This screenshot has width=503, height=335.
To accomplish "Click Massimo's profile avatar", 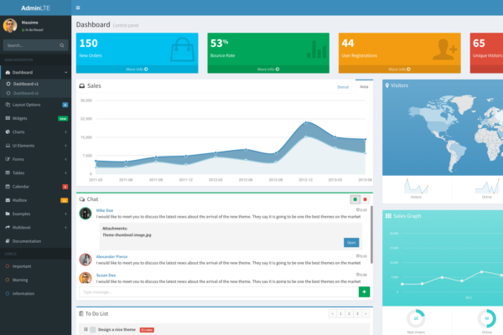I will [x=10, y=26].
